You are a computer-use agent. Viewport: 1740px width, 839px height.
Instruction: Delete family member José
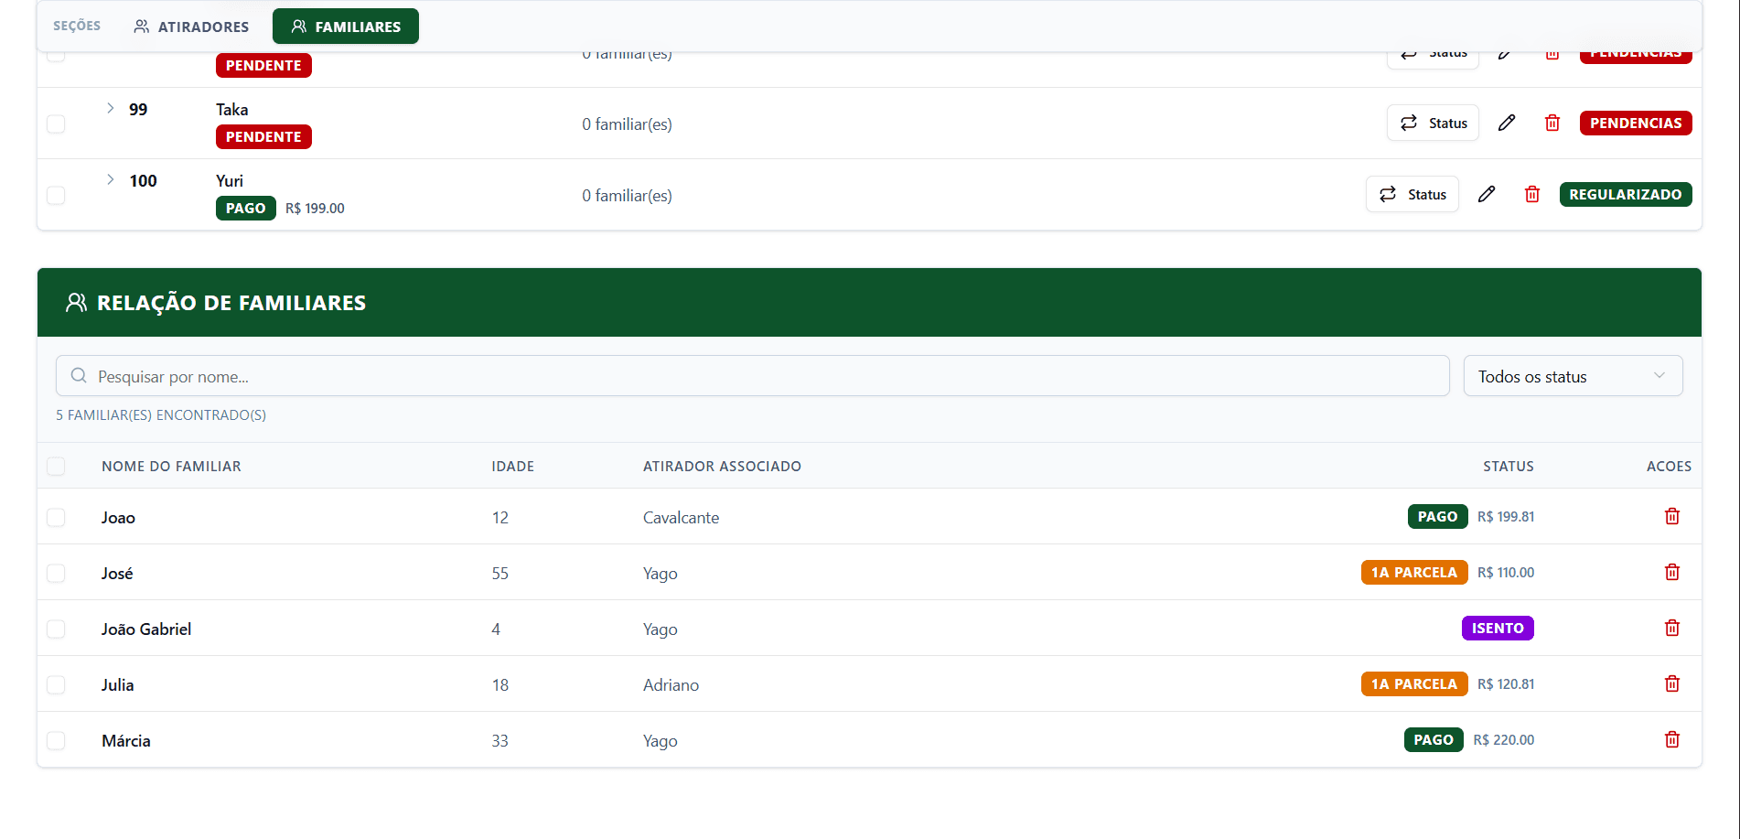click(x=1671, y=572)
